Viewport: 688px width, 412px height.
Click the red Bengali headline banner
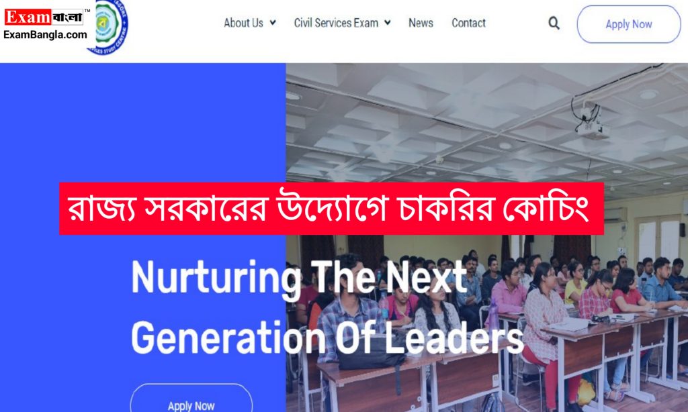(331, 209)
